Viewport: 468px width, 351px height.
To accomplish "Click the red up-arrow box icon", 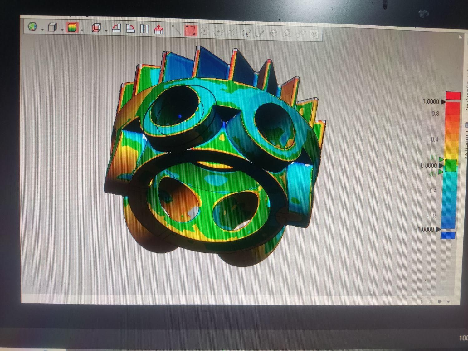I will pyautogui.click(x=158, y=30).
